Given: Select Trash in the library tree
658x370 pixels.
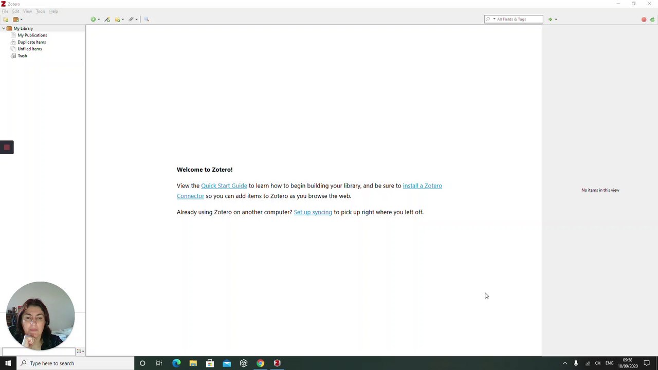Looking at the screenshot, I should [x=22, y=55].
